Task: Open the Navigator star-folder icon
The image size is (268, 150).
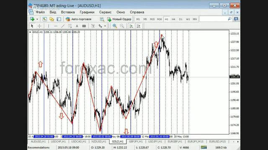Action: tap(52, 19)
